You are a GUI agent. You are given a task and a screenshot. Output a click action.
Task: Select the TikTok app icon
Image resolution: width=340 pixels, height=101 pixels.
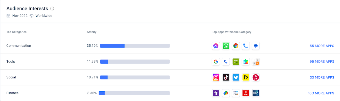(226, 77)
